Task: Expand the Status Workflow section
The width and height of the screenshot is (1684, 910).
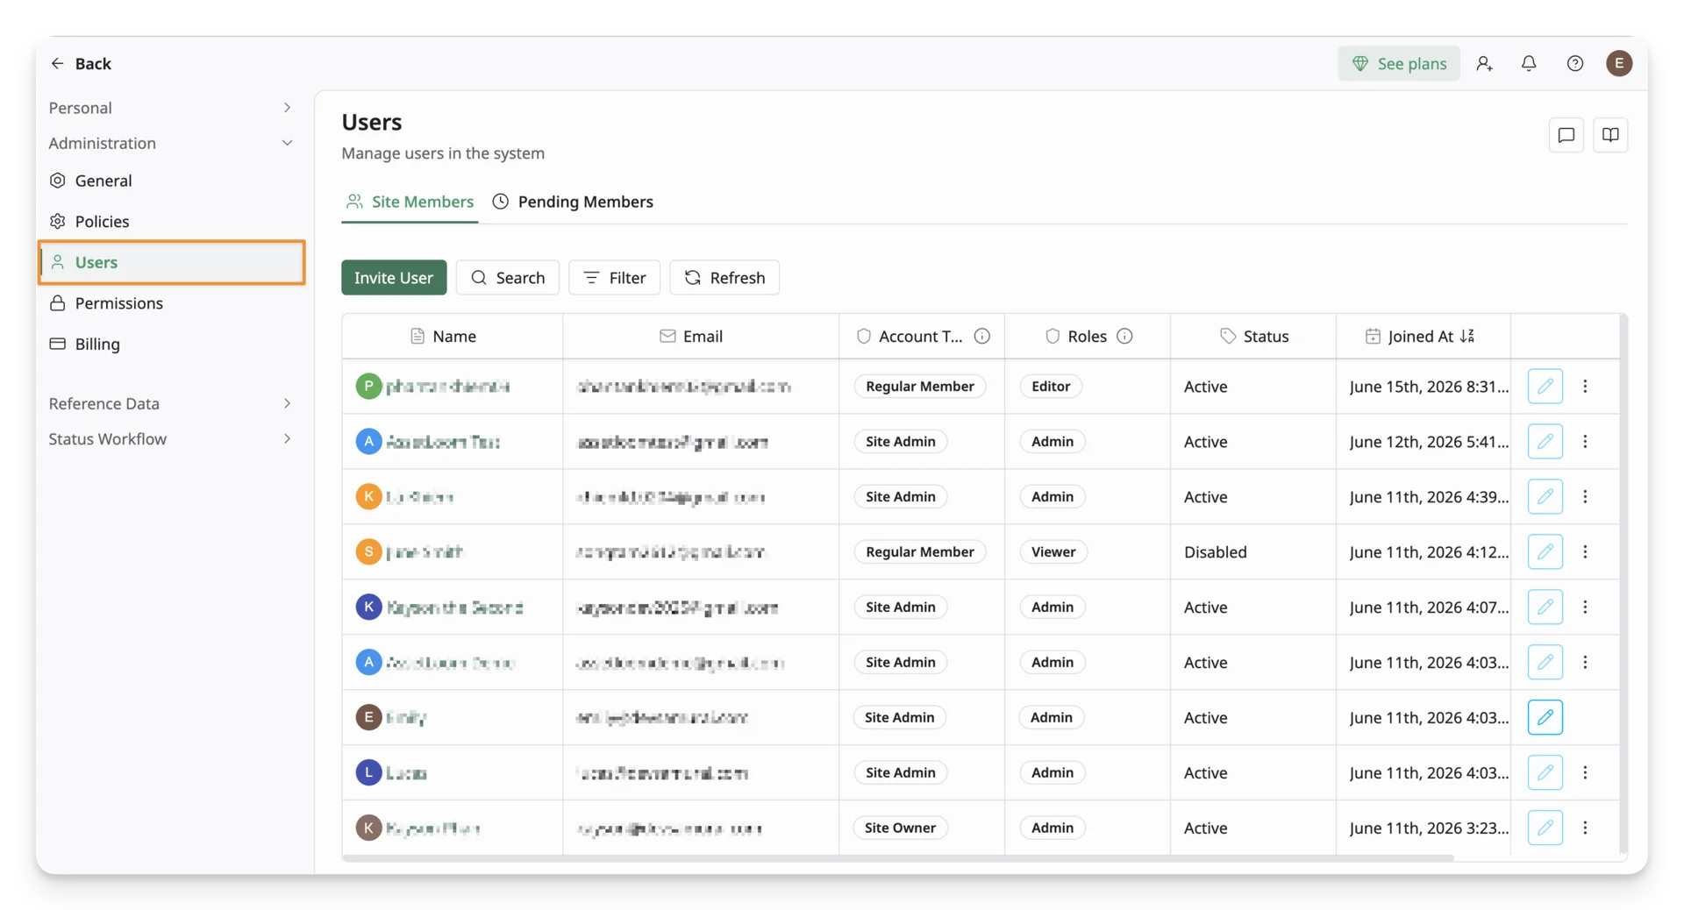Action: pos(171,438)
